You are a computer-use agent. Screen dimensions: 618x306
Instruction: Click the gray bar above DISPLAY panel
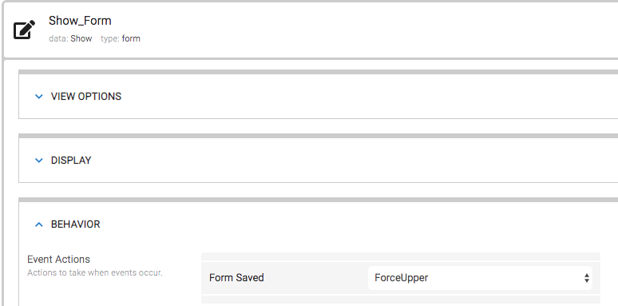pos(318,136)
